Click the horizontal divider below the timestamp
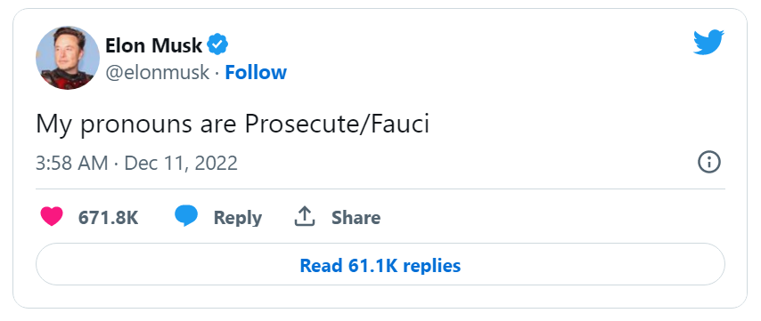The width and height of the screenshot is (761, 321). point(380,189)
